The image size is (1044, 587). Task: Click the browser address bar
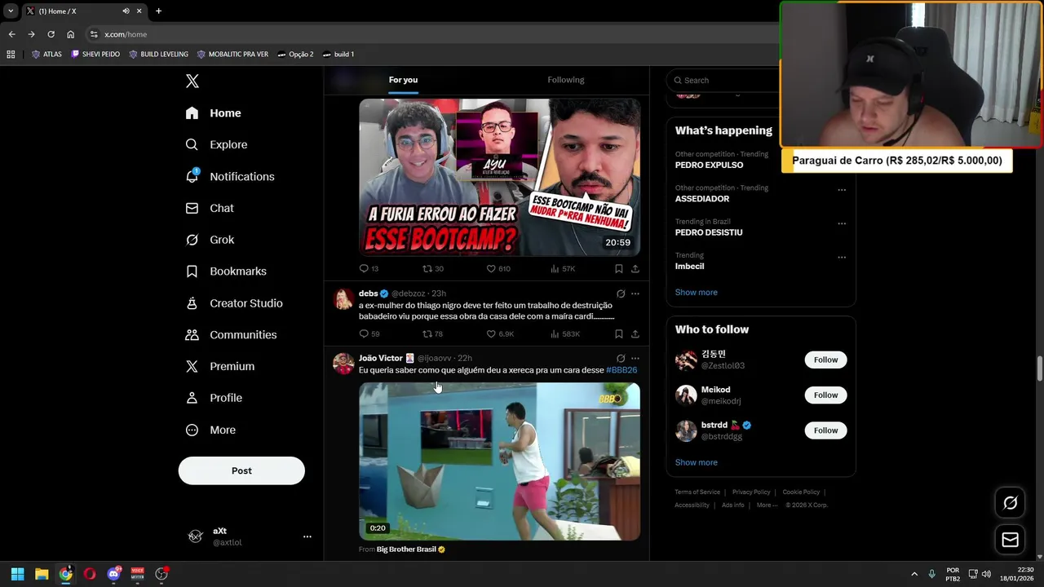[x=432, y=34]
